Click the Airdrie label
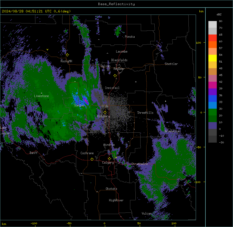This screenshot has height=227, width=233. pyautogui.click(x=109, y=145)
